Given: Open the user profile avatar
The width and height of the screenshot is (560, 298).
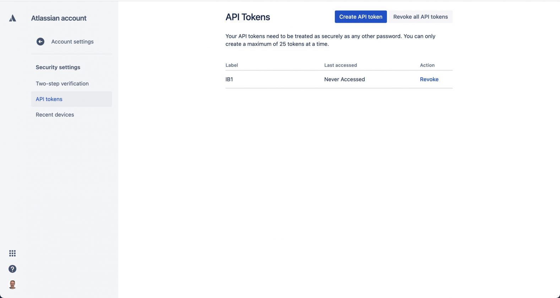Looking at the screenshot, I should pos(12,285).
